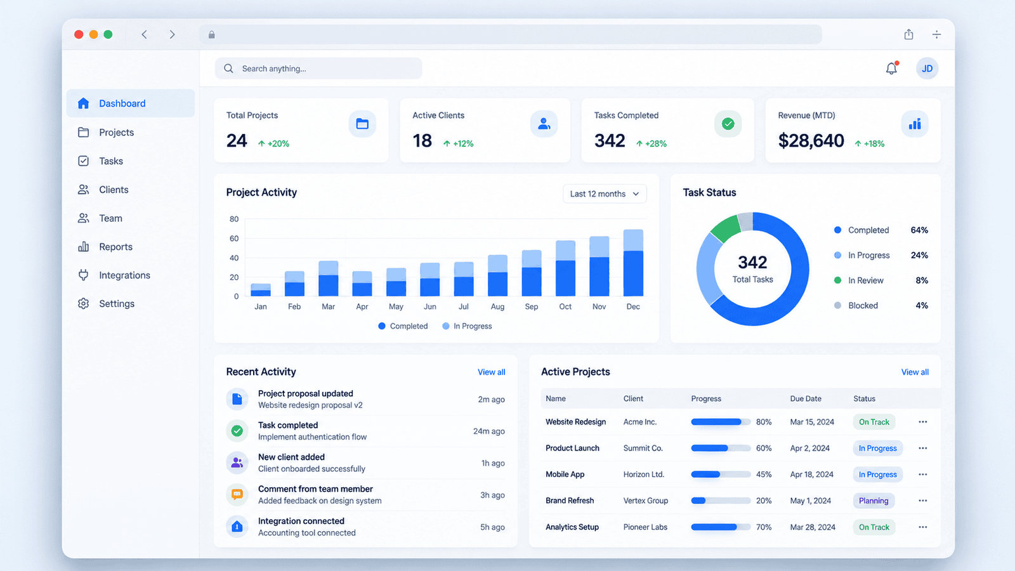Sort by Progress column header
Image resolution: width=1015 pixels, height=571 pixels.
click(706, 399)
